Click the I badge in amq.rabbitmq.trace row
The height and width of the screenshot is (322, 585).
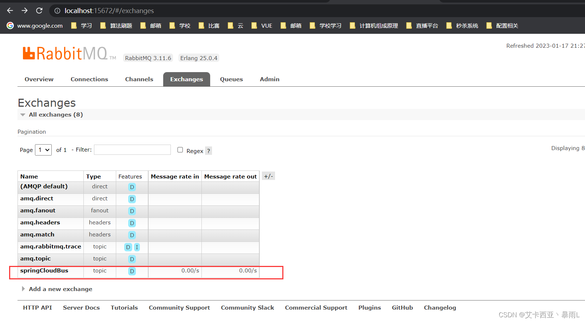click(x=137, y=247)
